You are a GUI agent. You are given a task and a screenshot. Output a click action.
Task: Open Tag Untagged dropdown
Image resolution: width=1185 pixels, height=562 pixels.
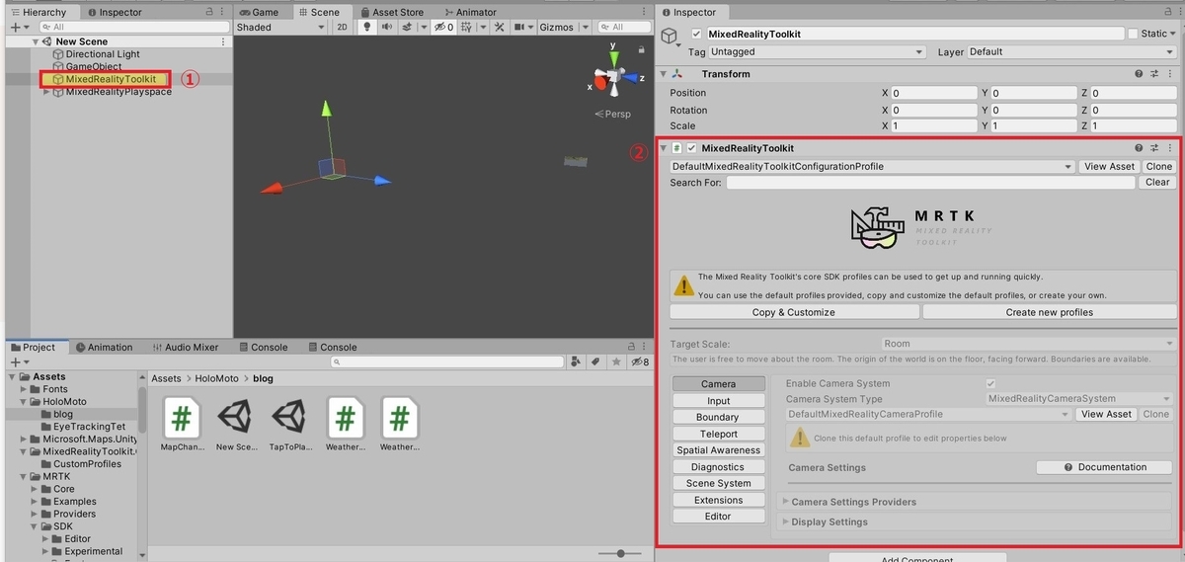click(x=817, y=51)
